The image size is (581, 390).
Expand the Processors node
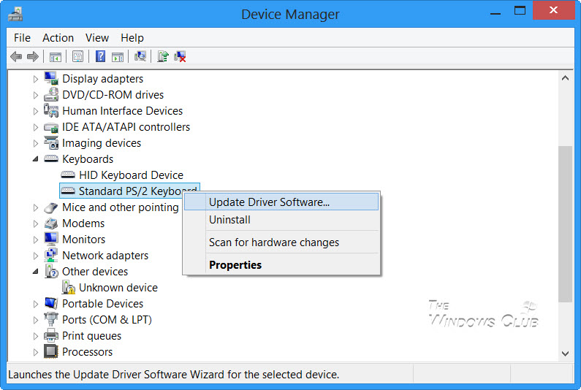[36, 352]
